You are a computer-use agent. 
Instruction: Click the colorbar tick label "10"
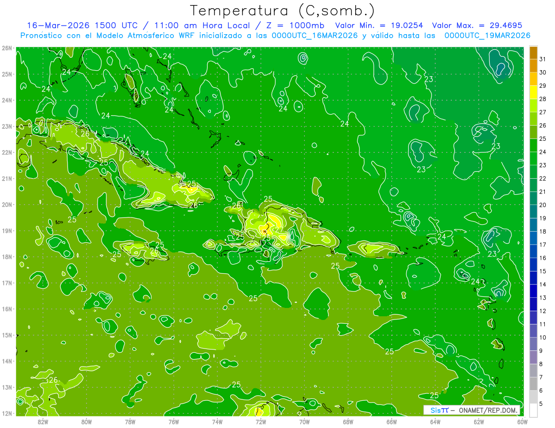tap(543, 338)
